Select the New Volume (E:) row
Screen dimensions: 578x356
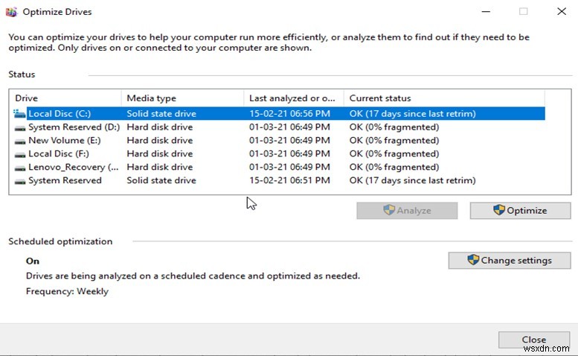click(223, 141)
